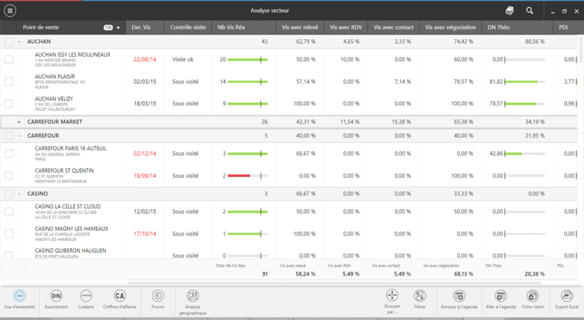This screenshot has height=320, width=584.
Task: Click the search magnifier icon
Action: (530, 11)
